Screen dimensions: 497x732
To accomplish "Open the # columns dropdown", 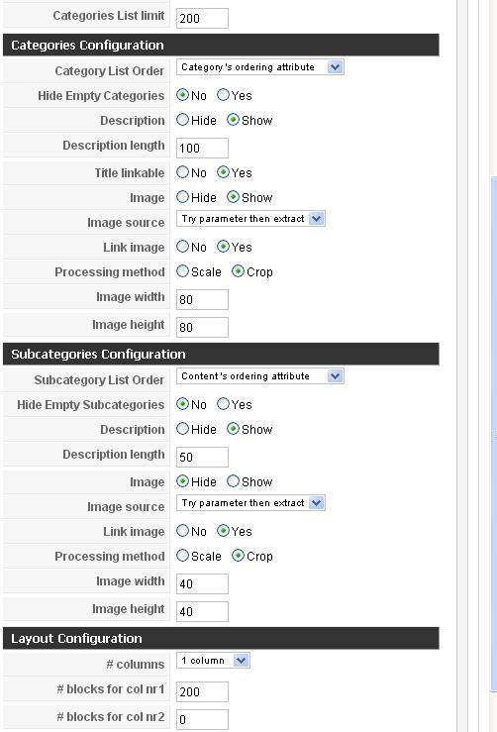I will [x=213, y=661].
